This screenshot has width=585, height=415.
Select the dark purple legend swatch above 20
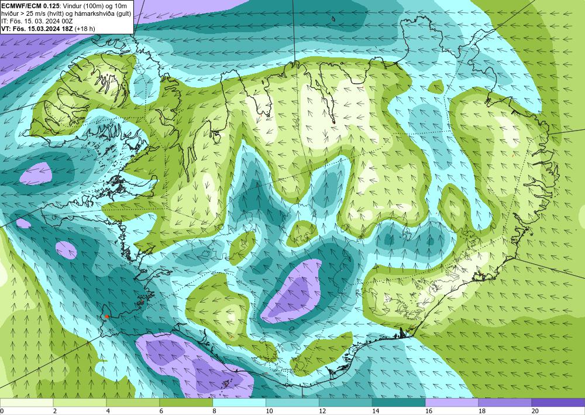click(558, 403)
